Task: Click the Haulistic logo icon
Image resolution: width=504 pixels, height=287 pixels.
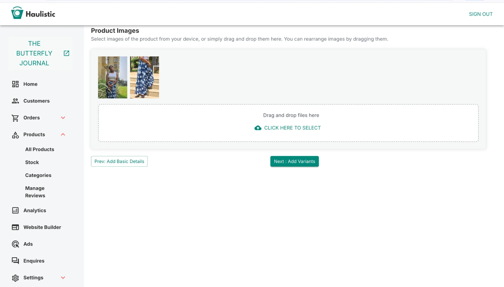Action: [x=17, y=13]
